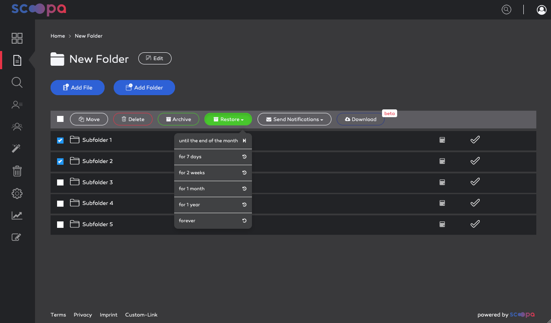551x323 pixels.
Task: Open the user list icon in sidebar
Action: point(17,105)
